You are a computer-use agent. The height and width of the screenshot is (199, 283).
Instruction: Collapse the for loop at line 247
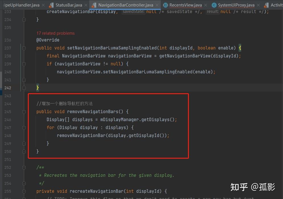coord(24,128)
